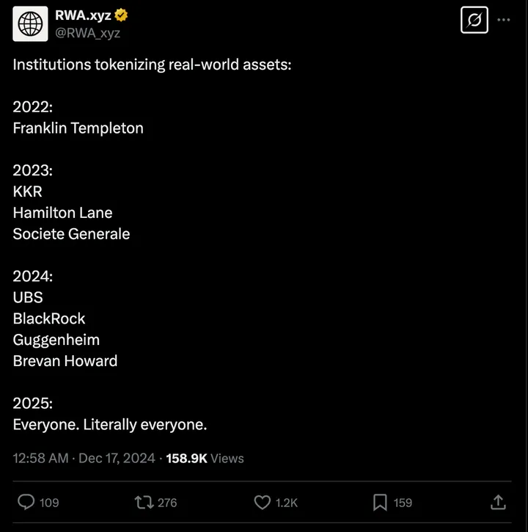Click the Dec 17, 2024 date

point(117,458)
